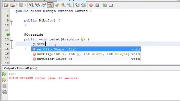Click the Toggle Bookmark icon
Screen dimensions: 180x101
[69, 5]
